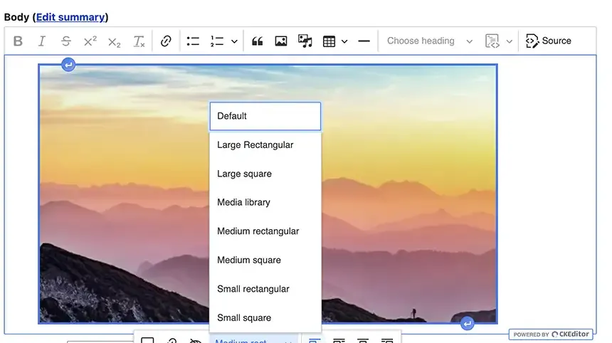Image resolution: width=612 pixels, height=343 pixels.
Task: Toggle italic formatting
Action: coord(42,41)
